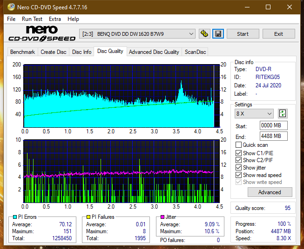Screen dimensions: 304x249
Task: Open the 8 X speed dropdown
Action: click(x=254, y=113)
